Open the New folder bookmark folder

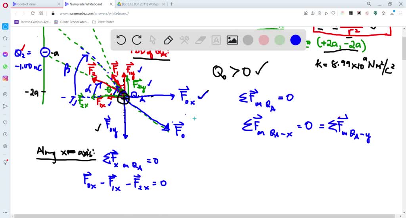coord(103,22)
